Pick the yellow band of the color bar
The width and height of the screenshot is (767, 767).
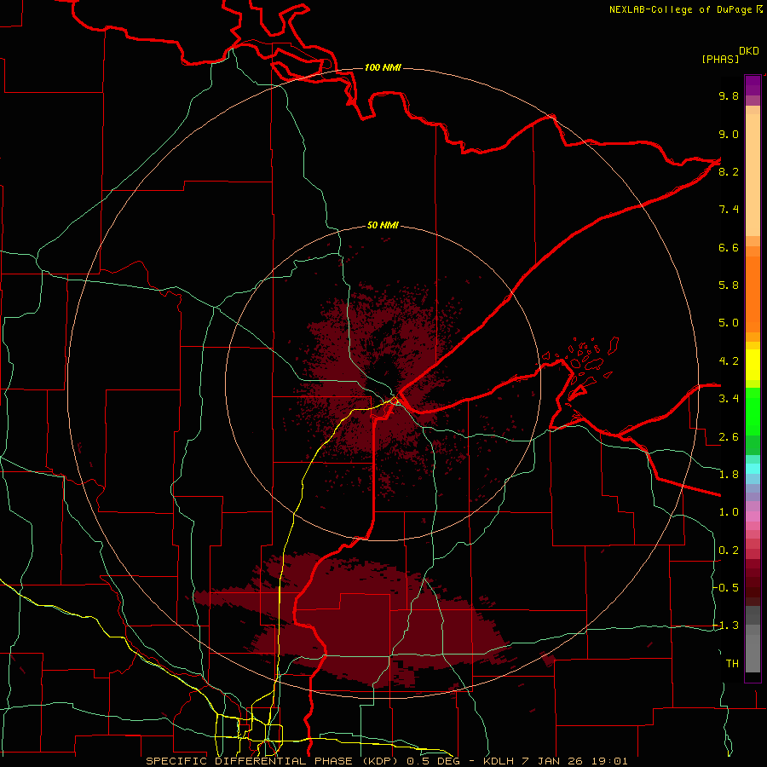point(753,365)
